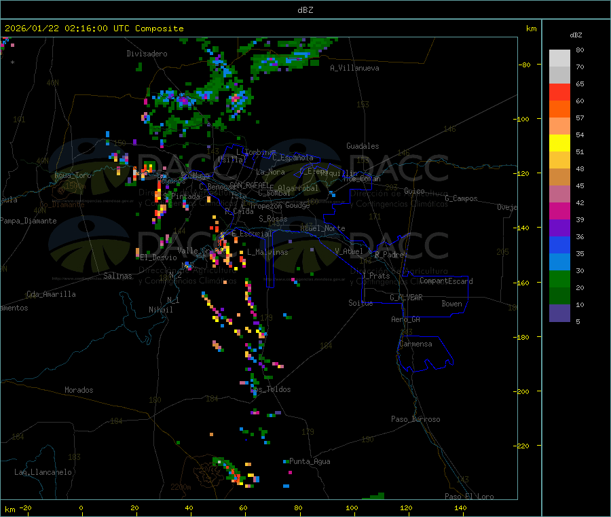611x517 pixels.
Task: Select the slate 5-10 dBZ legend swatch
Action: click(559, 313)
